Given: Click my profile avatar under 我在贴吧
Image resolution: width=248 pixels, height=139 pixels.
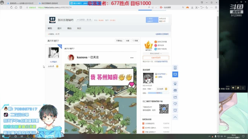Looking at the screenshot, I should (148, 78).
